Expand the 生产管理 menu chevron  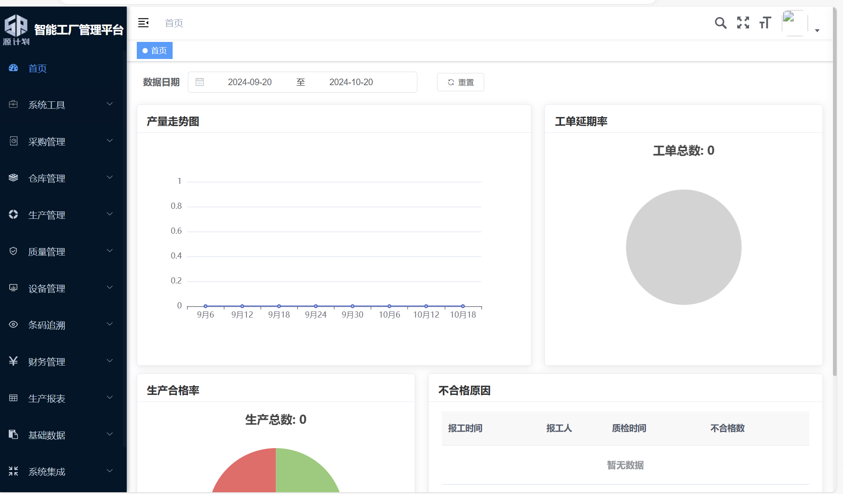110,214
